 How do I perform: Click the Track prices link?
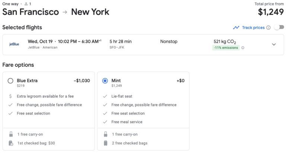pos(253,28)
